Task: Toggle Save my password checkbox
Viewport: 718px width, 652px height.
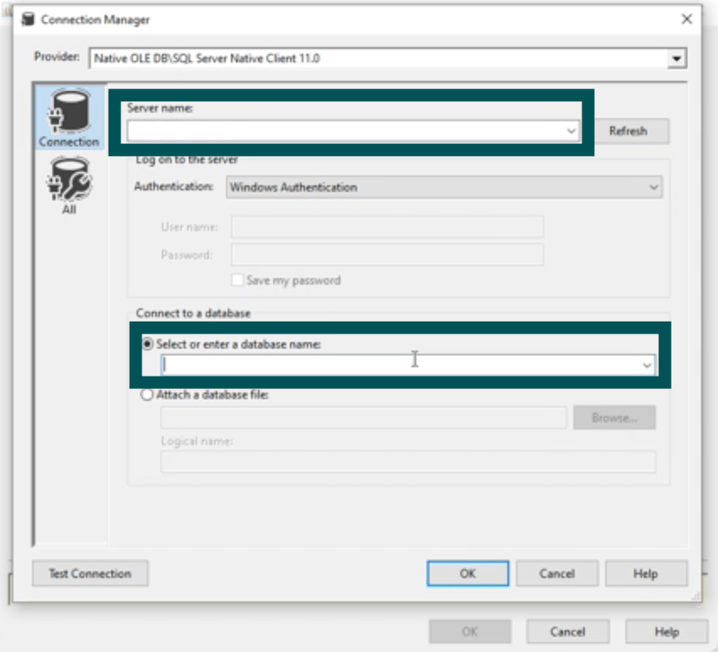Action: pyautogui.click(x=237, y=280)
